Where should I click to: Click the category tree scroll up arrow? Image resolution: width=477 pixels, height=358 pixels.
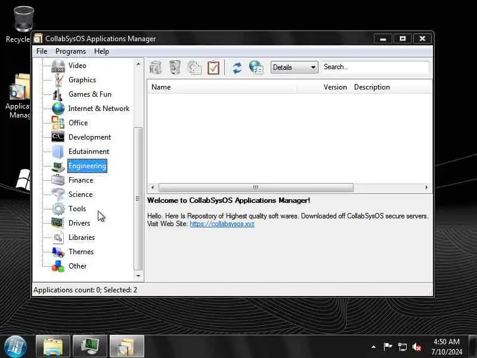pos(138,64)
